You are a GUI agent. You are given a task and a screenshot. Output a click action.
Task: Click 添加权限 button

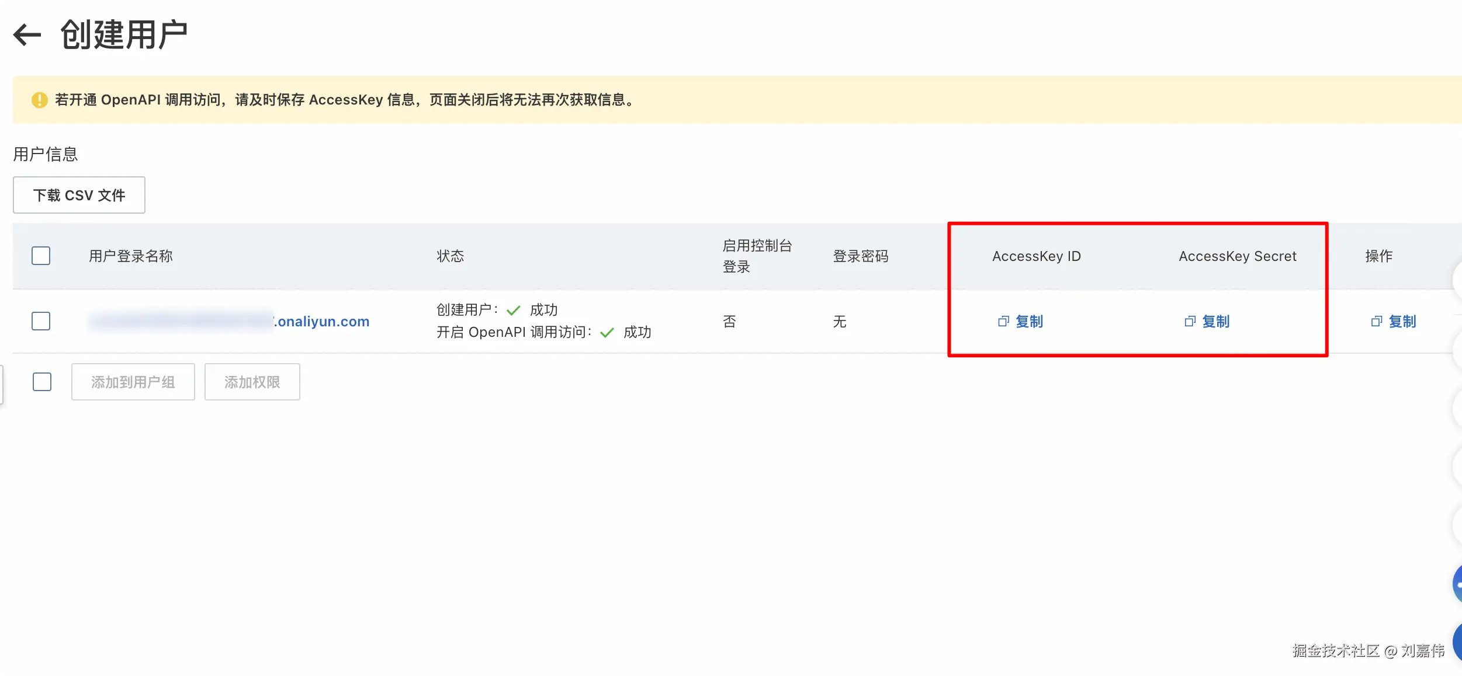[252, 382]
